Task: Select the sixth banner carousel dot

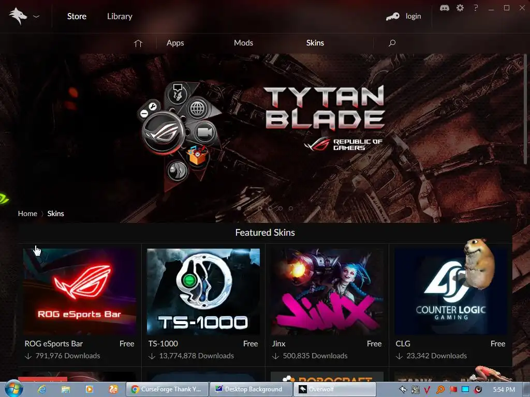Action: [291, 208]
